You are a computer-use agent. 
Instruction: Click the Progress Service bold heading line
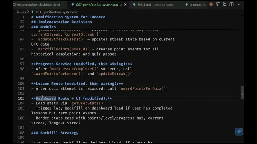82,64
